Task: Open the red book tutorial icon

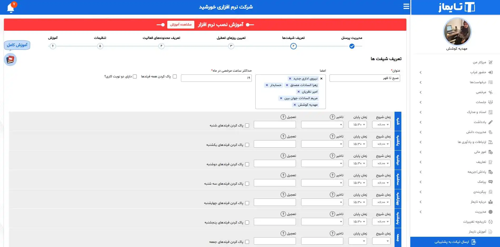Action: [x=10, y=60]
